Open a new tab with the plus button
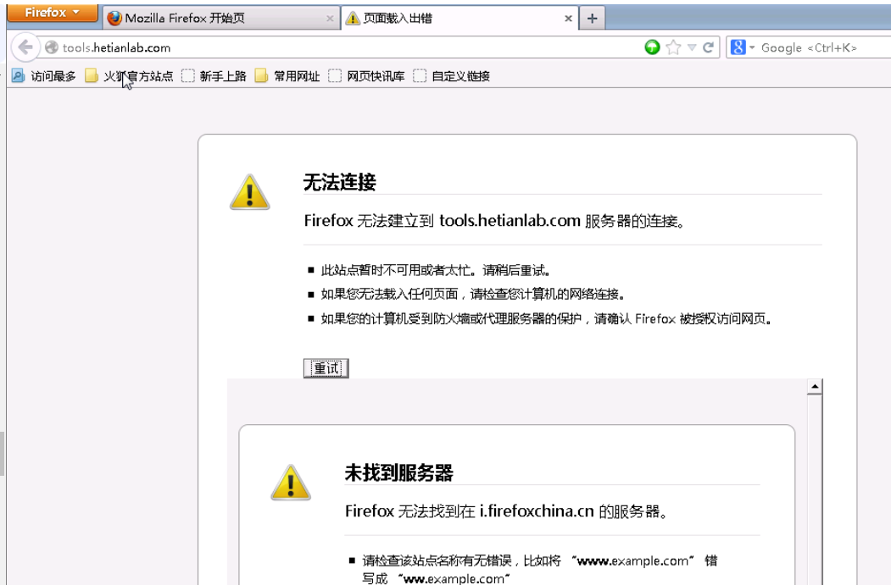The width and height of the screenshot is (891, 585). point(592,19)
